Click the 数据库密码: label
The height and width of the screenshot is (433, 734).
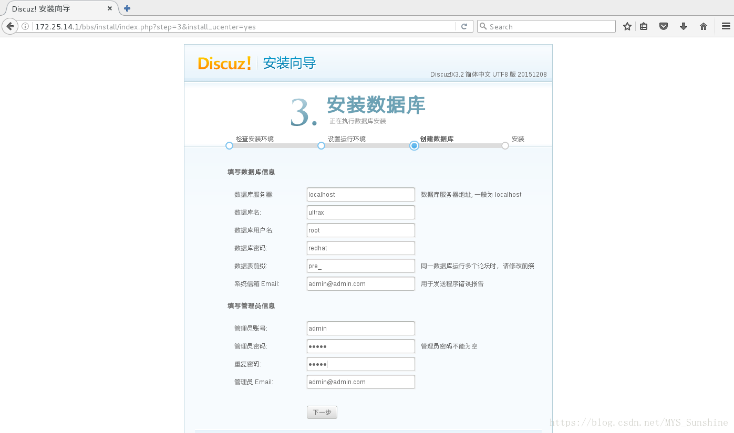pos(251,248)
